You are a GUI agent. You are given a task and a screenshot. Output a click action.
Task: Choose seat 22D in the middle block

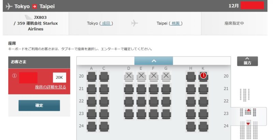(x=129, y=102)
